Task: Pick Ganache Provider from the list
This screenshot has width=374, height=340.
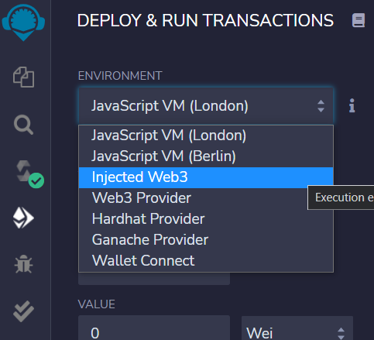Action: click(206, 240)
